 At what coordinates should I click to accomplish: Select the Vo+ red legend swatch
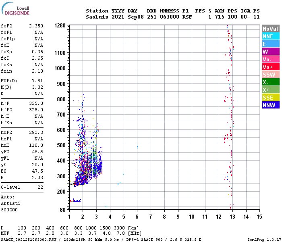tap(271, 67)
